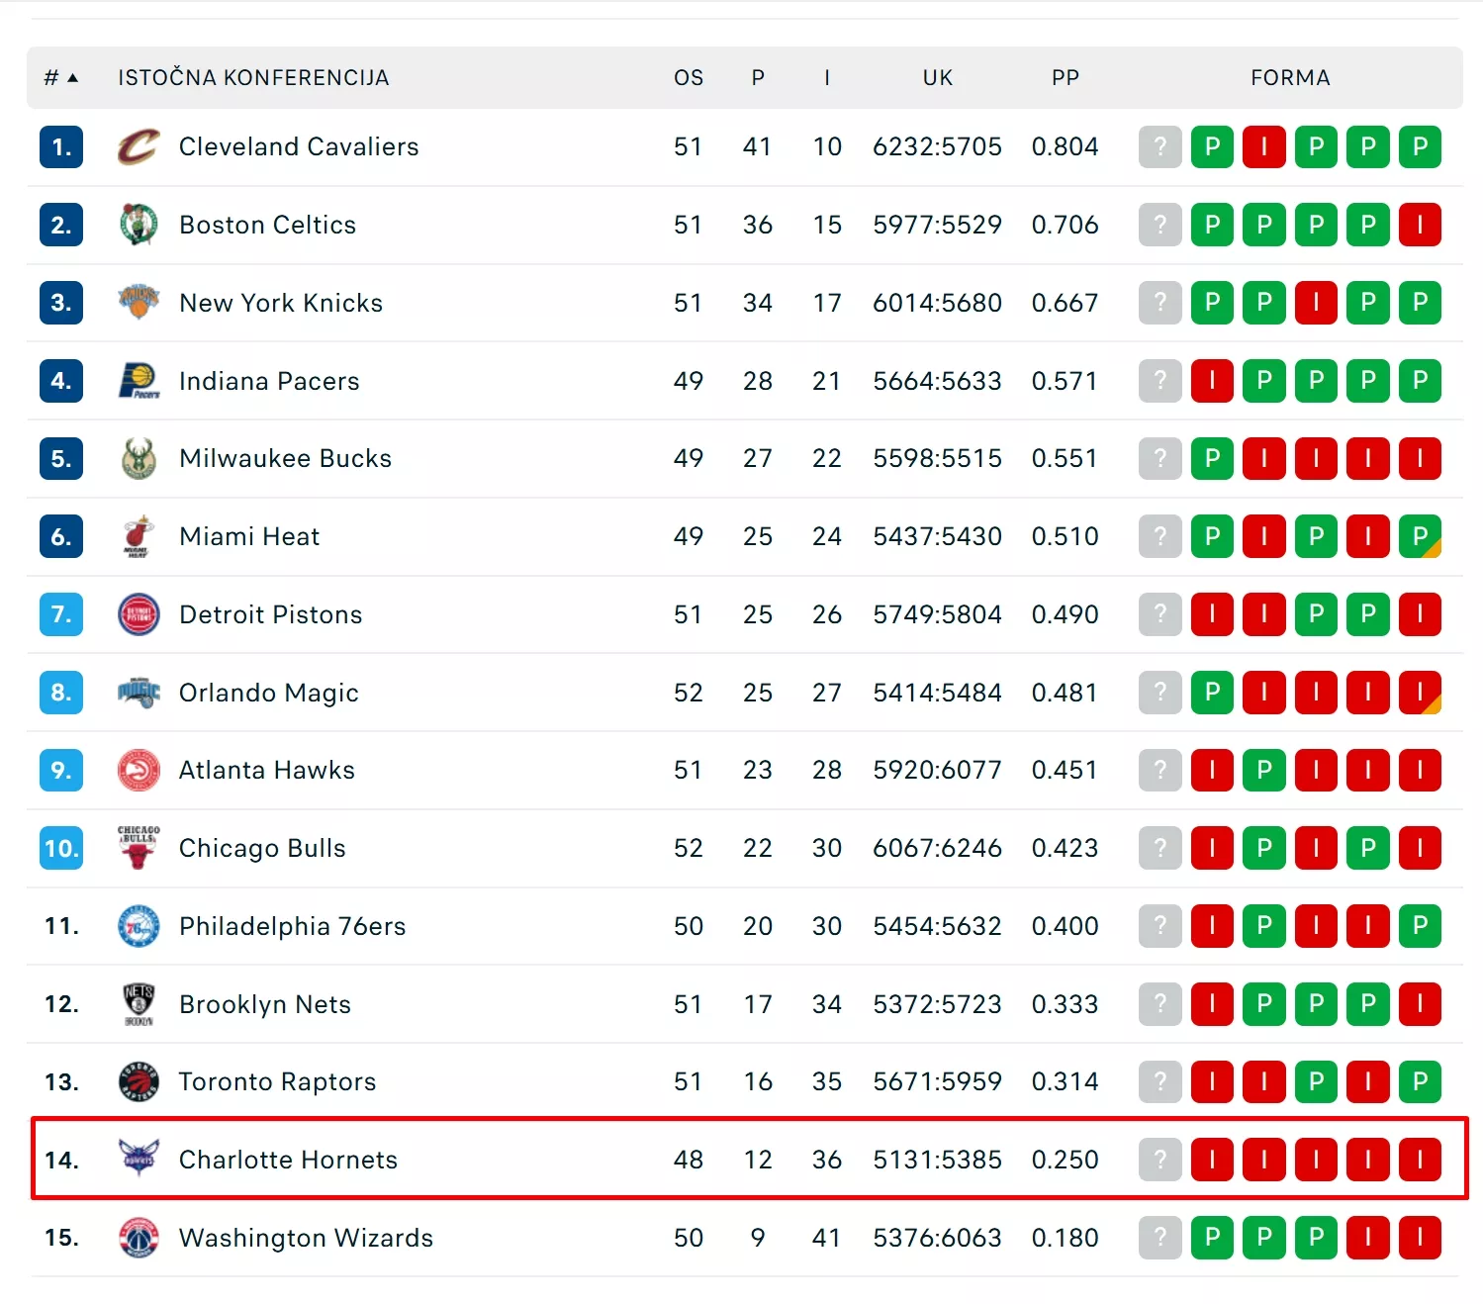The image size is (1483, 1304).
Task: Open the Philadelphia 76ers team link
Action: click(x=292, y=926)
